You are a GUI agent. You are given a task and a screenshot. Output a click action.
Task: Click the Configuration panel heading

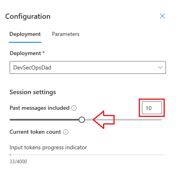point(28,16)
